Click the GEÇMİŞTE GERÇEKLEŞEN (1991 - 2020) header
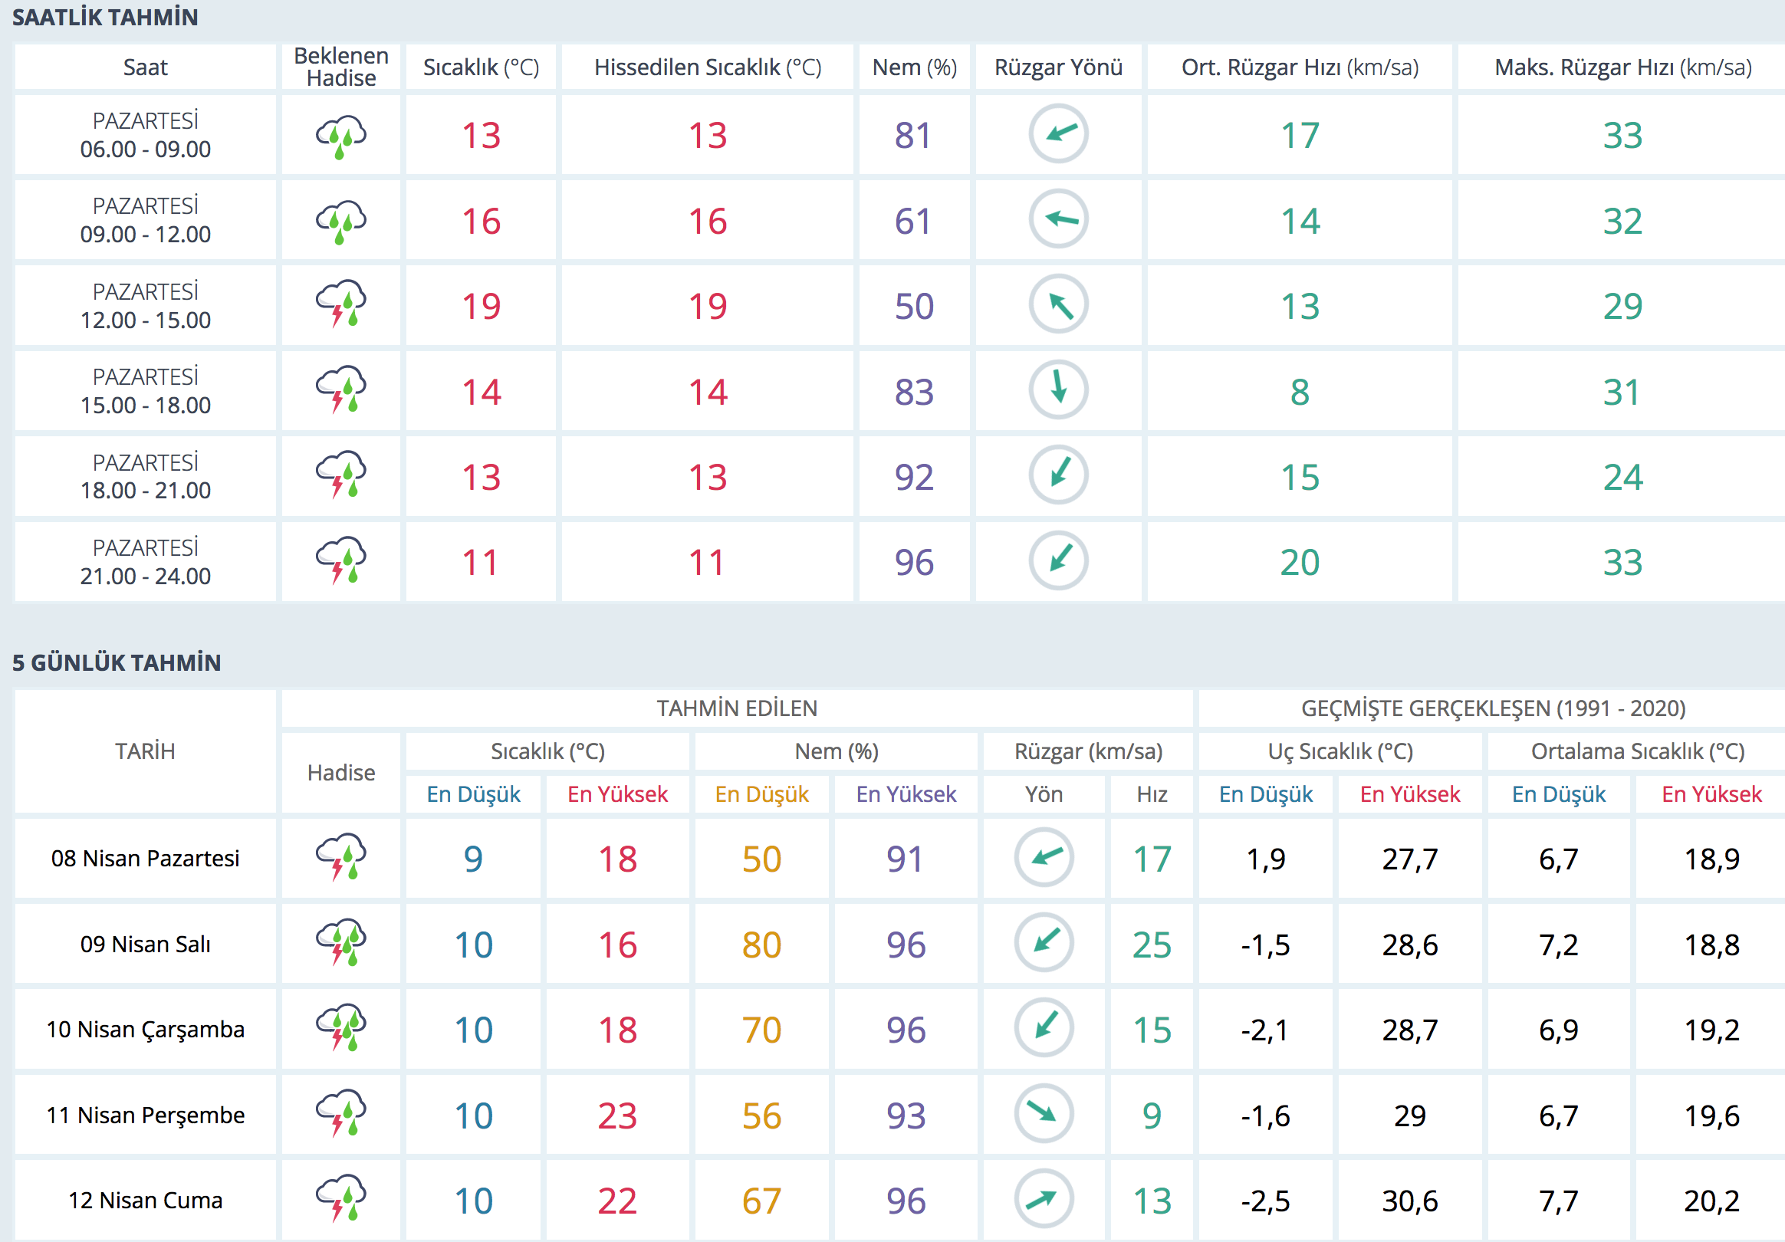This screenshot has height=1242, width=1785. coord(1493,708)
